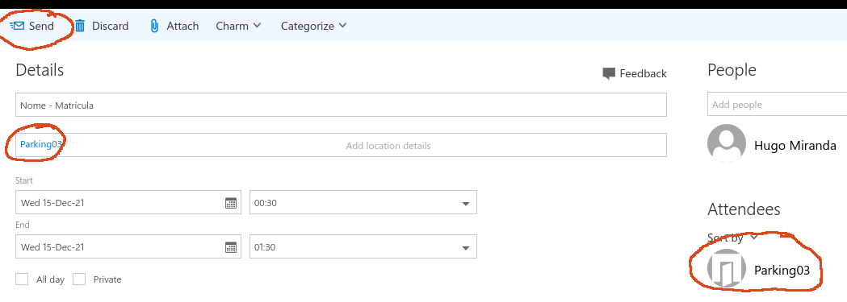The width and height of the screenshot is (847, 302).
Task: Open the Start date calendar picker
Action: pos(231,203)
